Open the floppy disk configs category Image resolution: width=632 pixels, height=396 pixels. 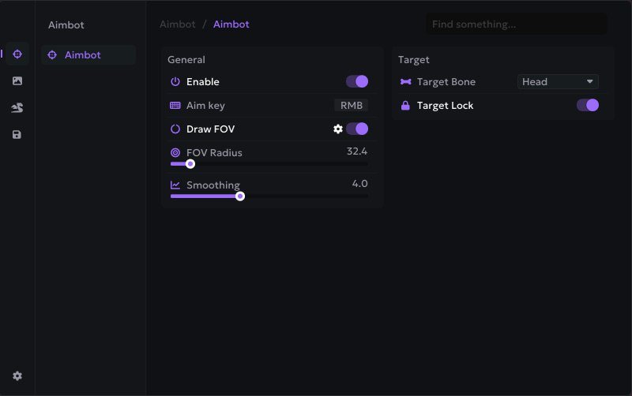coord(17,135)
